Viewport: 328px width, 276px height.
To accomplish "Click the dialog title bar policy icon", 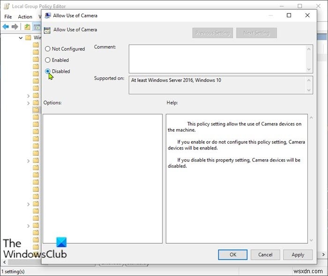I will [x=48, y=15].
